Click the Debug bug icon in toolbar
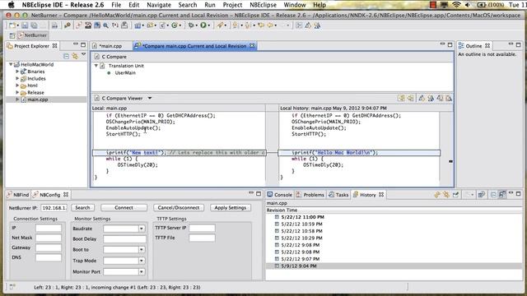This screenshot has height=296, width=527. pyautogui.click(x=191, y=25)
